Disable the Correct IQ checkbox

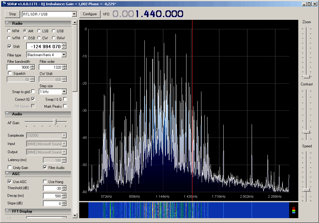coord(33,99)
